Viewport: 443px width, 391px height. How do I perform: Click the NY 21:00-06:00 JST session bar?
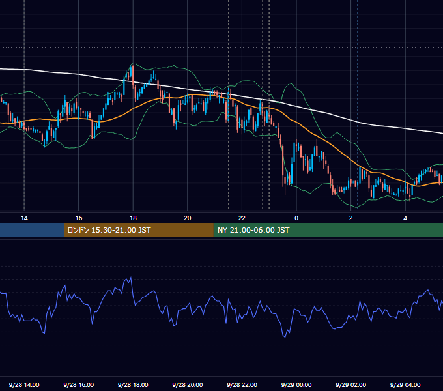point(328,230)
